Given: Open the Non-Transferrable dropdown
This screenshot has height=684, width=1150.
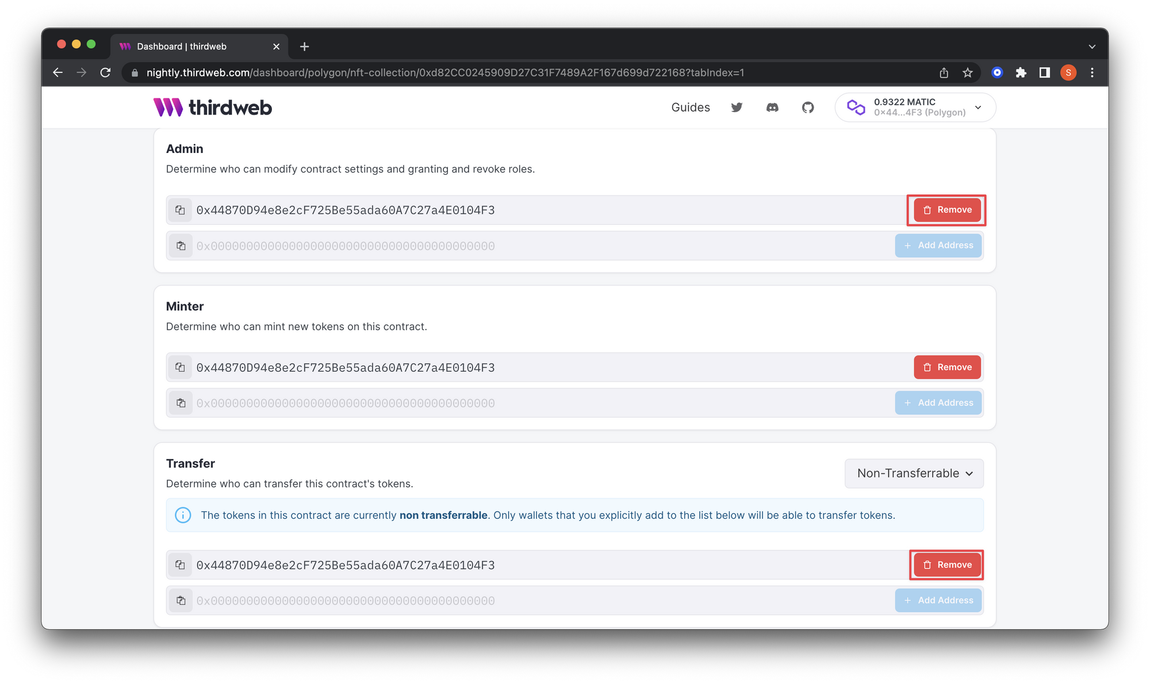Looking at the screenshot, I should tap(914, 473).
